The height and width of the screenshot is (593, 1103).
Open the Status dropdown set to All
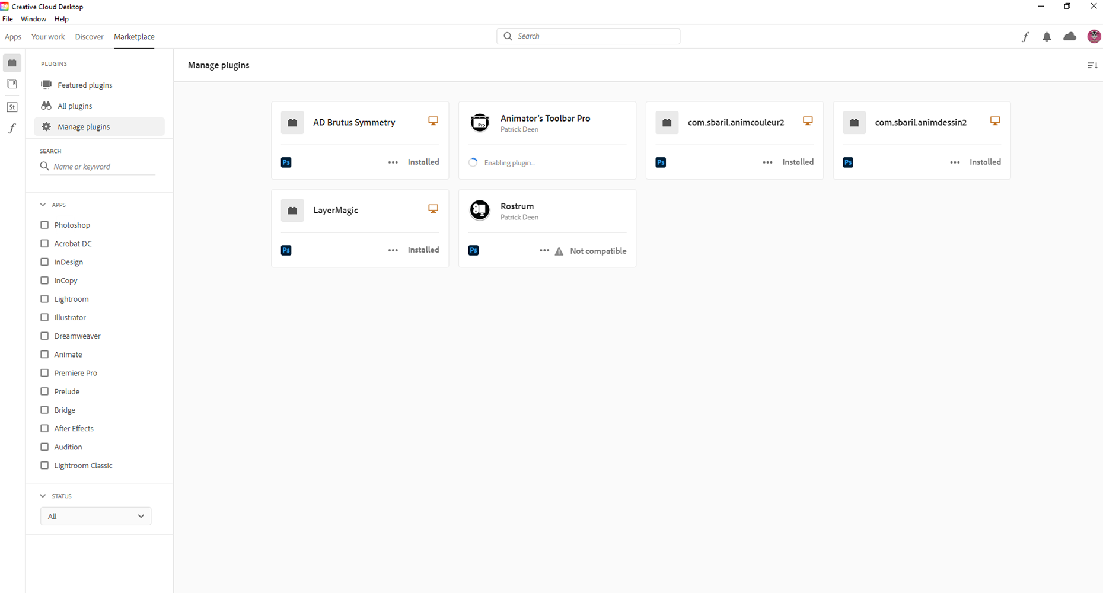[95, 516]
